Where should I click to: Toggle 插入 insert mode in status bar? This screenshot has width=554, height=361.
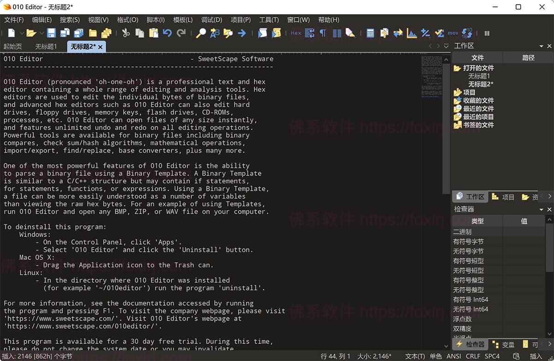coord(536,356)
